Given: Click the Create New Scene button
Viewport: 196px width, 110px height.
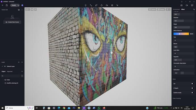Looking at the screenshot, I should tap(12, 22).
